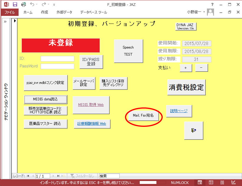
Task: Redo the last action
Action: click(44, 4)
